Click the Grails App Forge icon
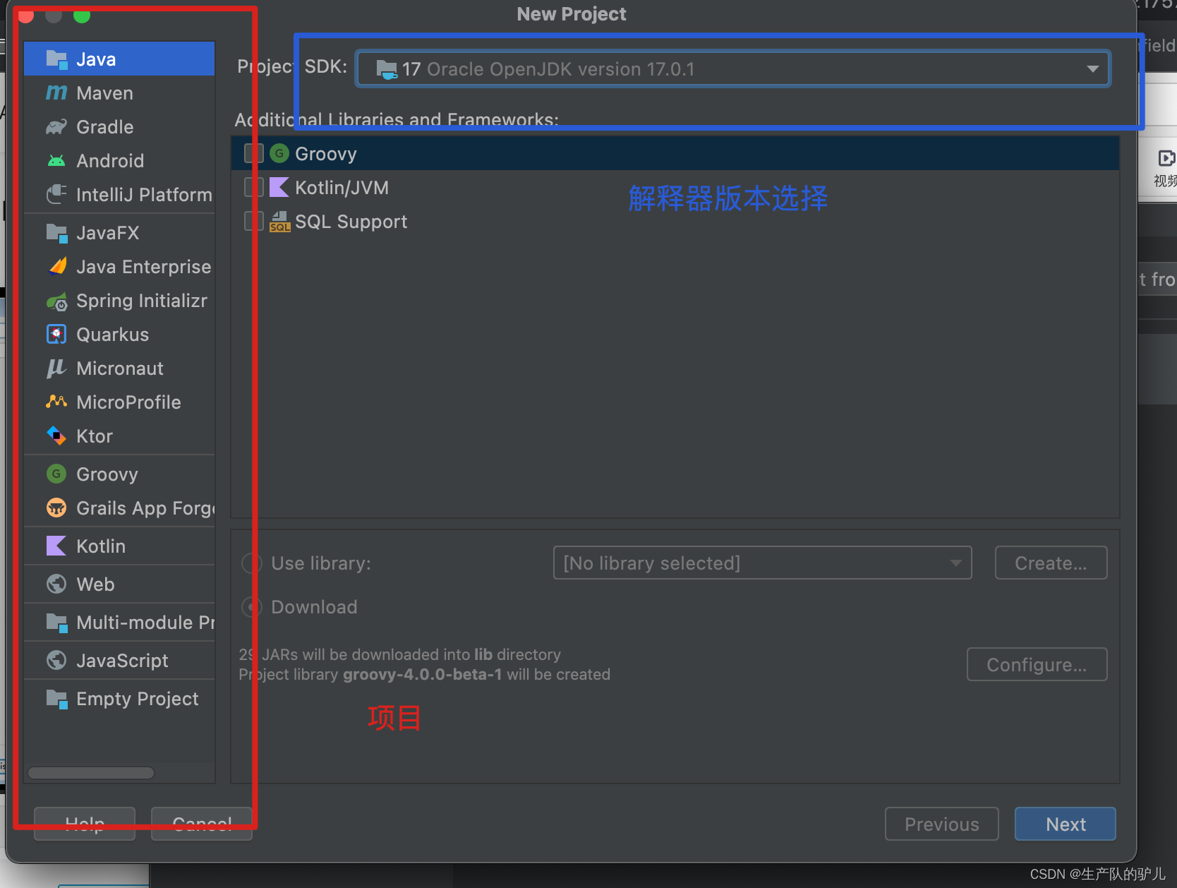The image size is (1177, 888). (56, 508)
